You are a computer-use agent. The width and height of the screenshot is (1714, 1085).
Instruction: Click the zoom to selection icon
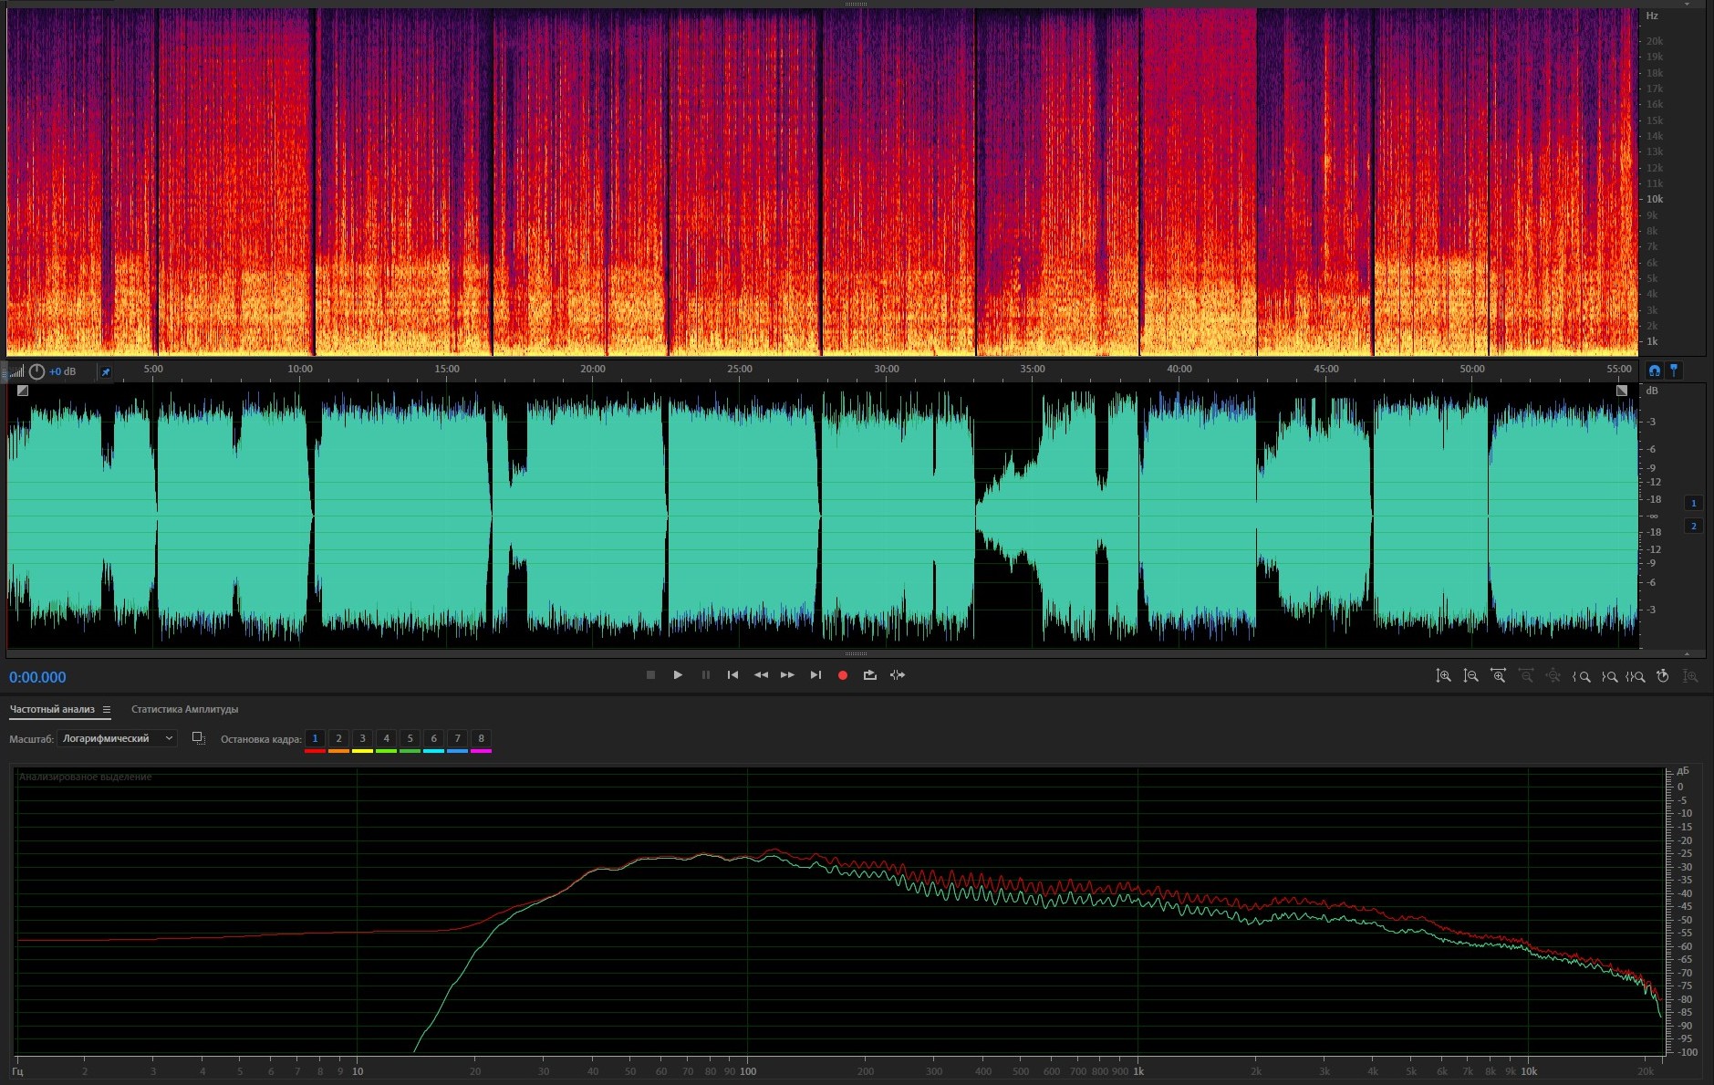(x=1636, y=676)
